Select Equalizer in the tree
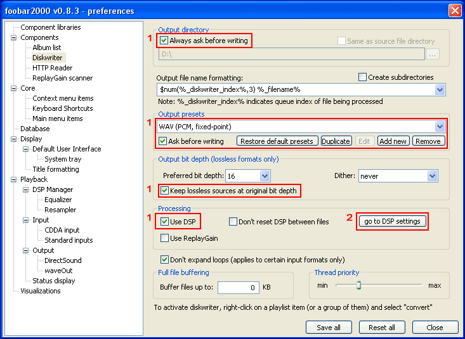465x339 pixels. point(58,200)
